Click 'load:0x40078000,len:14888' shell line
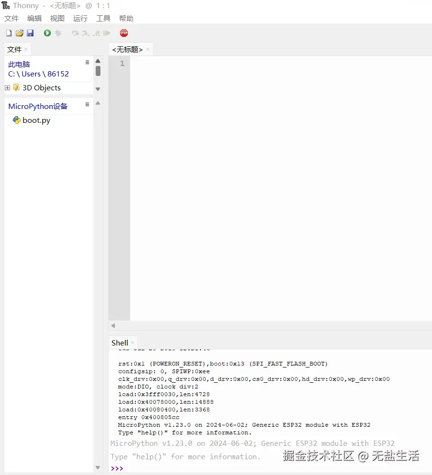The image size is (432, 475). [166, 402]
